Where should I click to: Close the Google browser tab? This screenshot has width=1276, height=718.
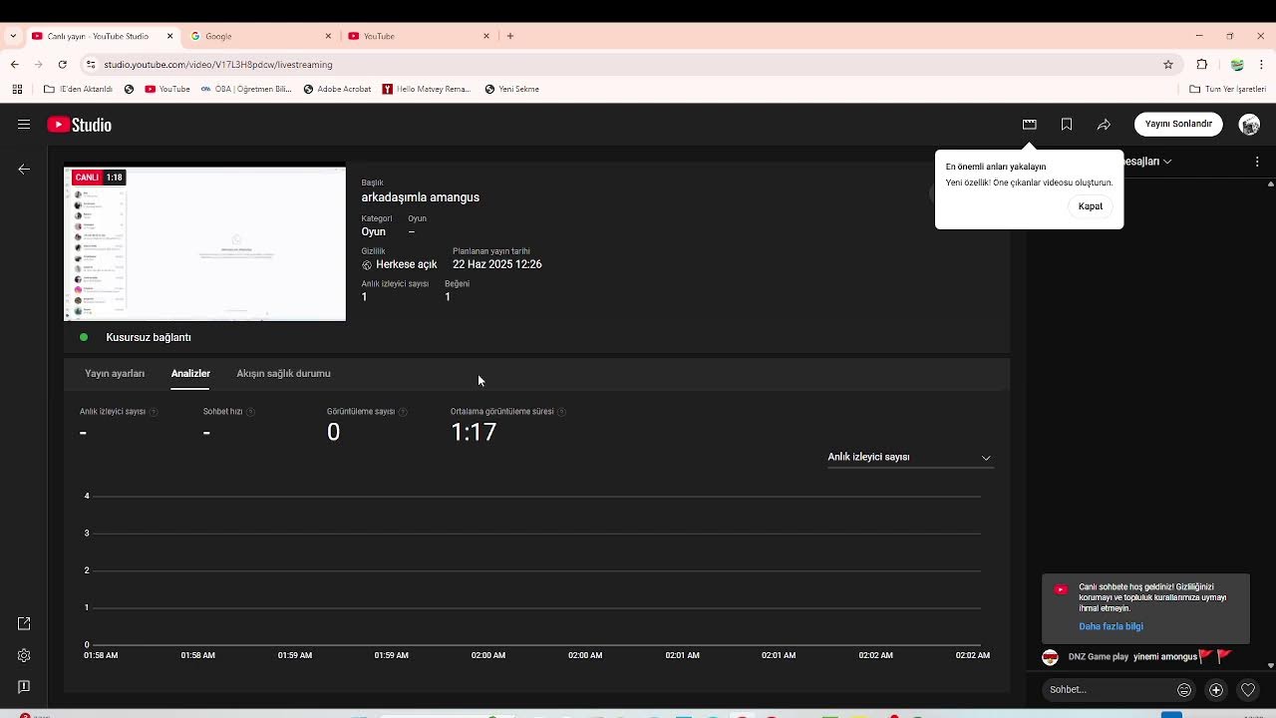click(328, 36)
